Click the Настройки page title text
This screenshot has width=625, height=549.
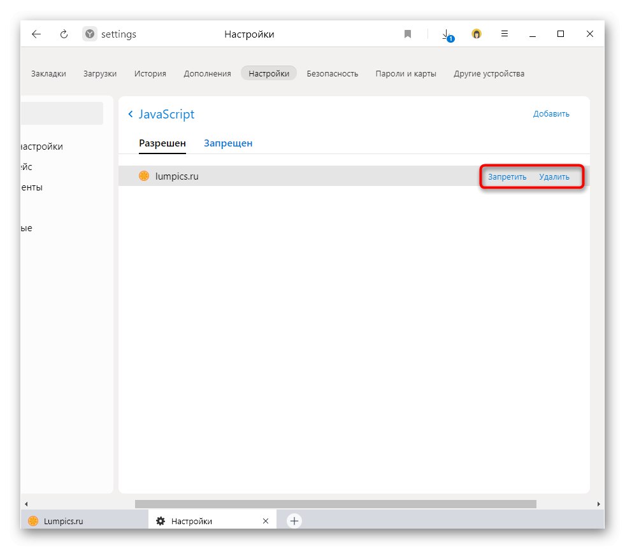(x=249, y=34)
